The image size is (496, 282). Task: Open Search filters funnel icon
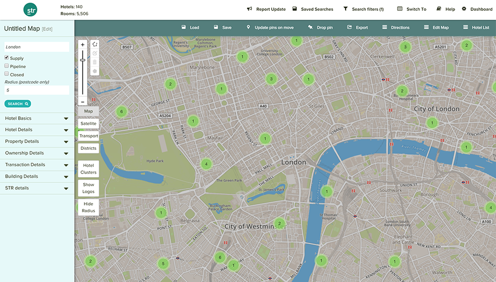pyautogui.click(x=346, y=9)
